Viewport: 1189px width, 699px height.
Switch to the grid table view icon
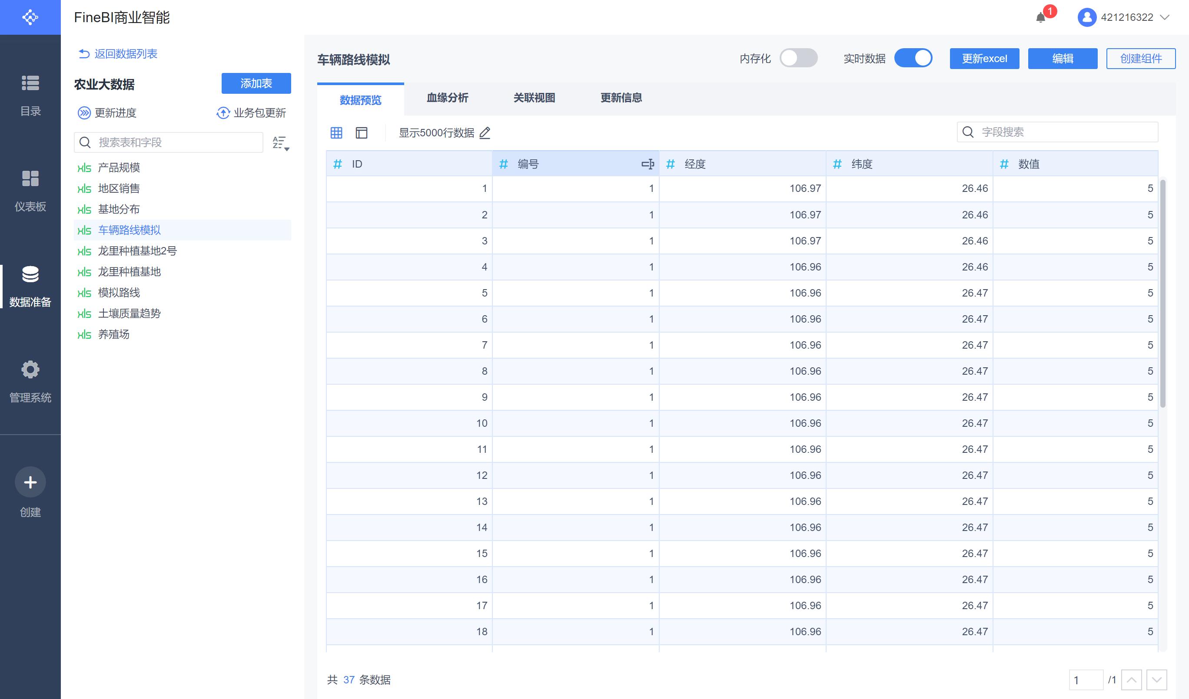click(x=336, y=133)
